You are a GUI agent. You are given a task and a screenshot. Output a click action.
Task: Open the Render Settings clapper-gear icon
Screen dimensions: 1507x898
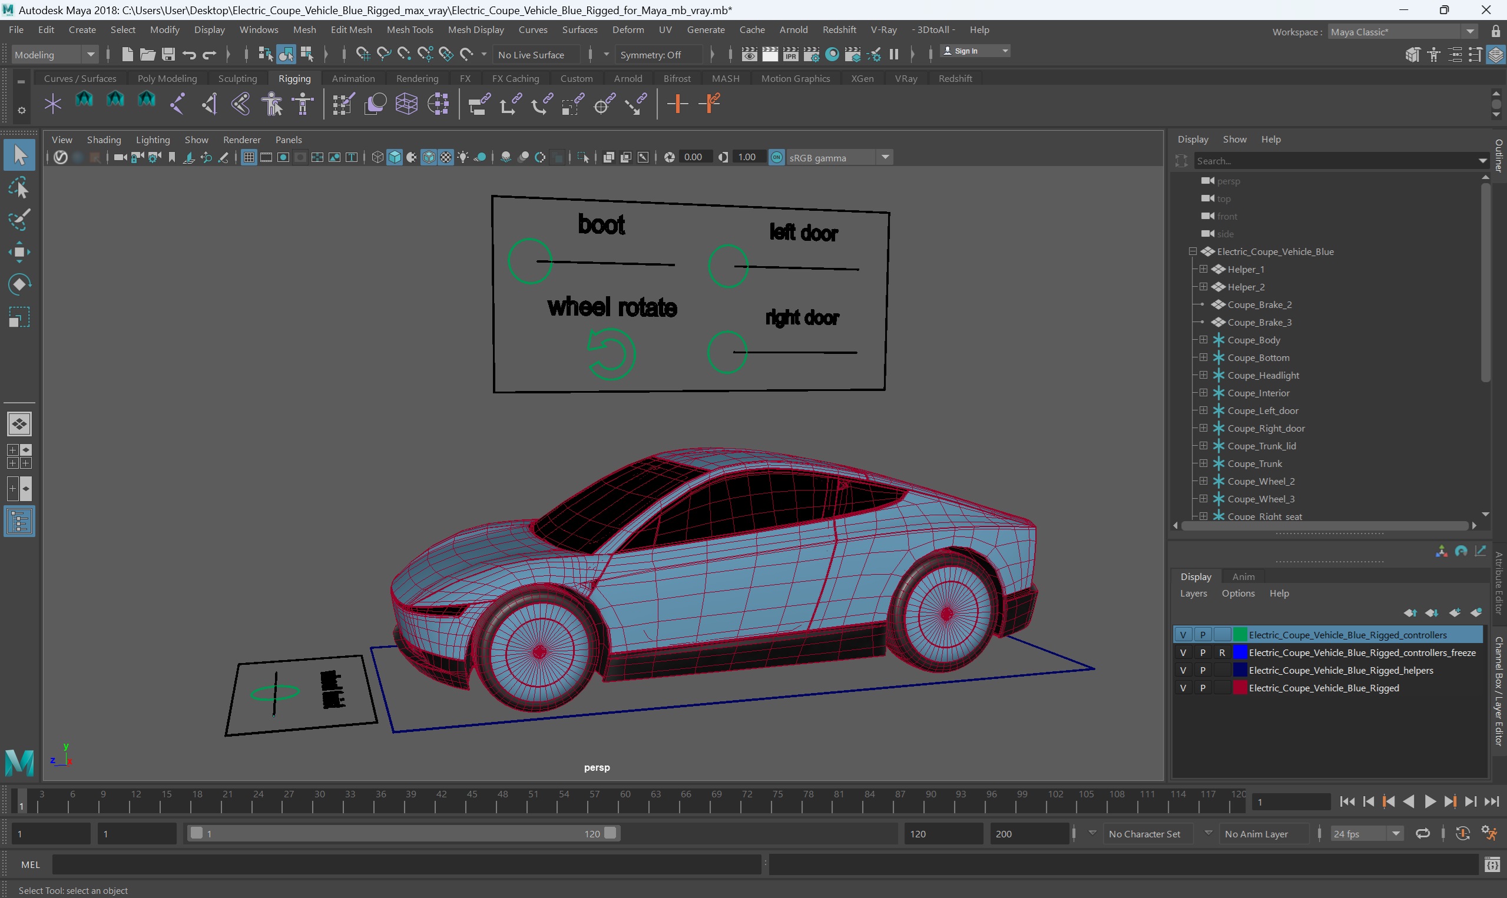pyautogui.click(x=812, y=54)
